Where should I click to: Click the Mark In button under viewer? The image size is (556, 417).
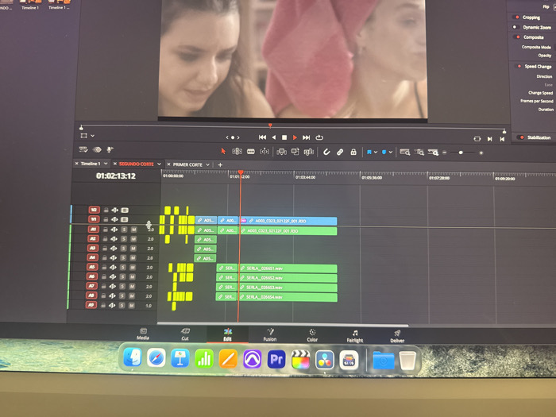pos(490,139)
